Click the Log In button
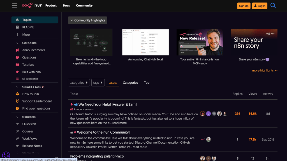This screenshot has height=161, width=287. pyautogui.click(x=260, y=6)
